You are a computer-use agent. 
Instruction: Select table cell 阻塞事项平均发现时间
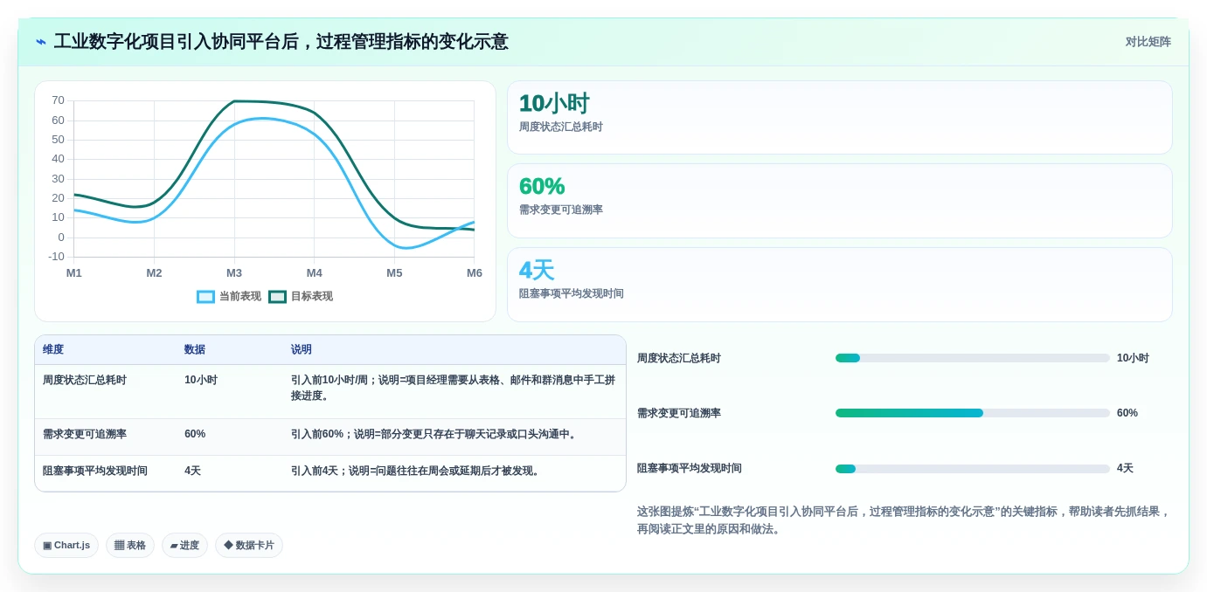click(x=95, y=471)
